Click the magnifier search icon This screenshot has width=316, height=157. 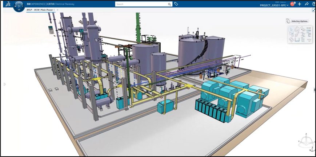(x=169, y=4)
